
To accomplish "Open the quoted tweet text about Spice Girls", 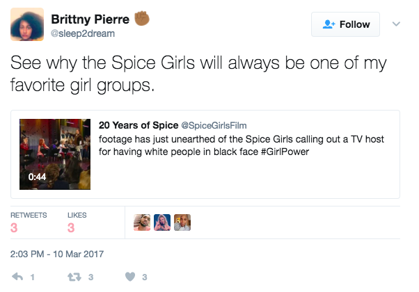I will [x=242, y=145].
